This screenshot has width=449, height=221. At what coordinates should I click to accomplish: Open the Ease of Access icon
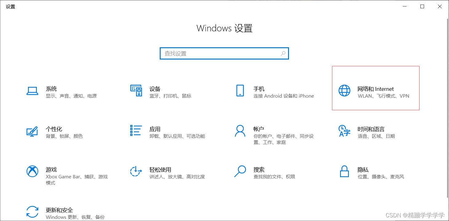[x=136, y=171]
